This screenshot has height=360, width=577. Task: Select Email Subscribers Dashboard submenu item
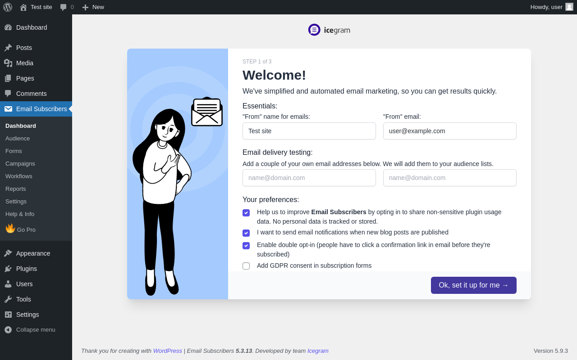21,126
